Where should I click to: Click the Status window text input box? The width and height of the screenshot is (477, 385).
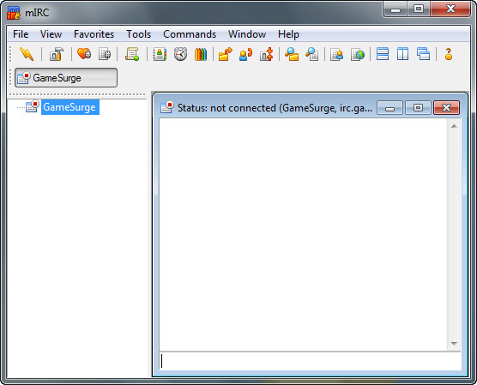click(x=310, y=362)
